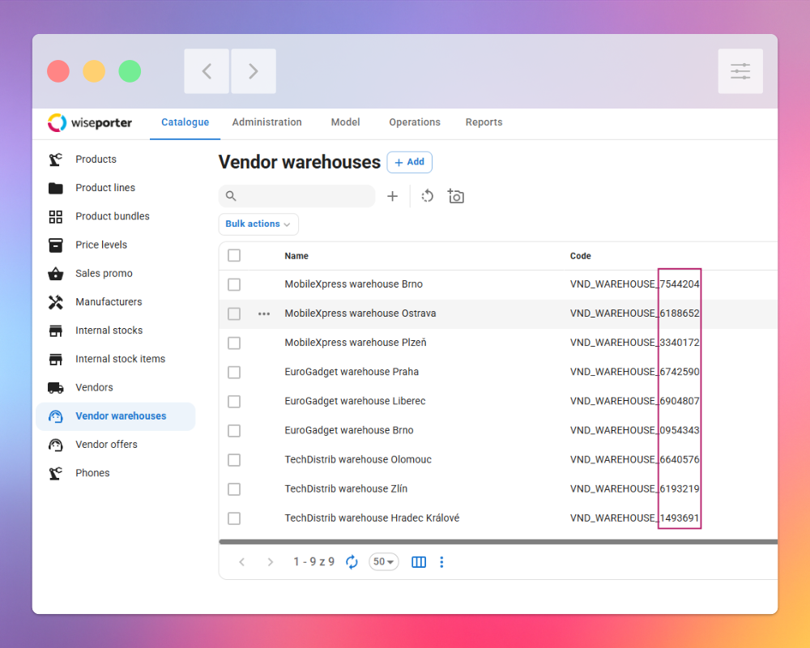Click the Add button next to the title
Viewport: 810px width, 648px height.
point(410,162)
